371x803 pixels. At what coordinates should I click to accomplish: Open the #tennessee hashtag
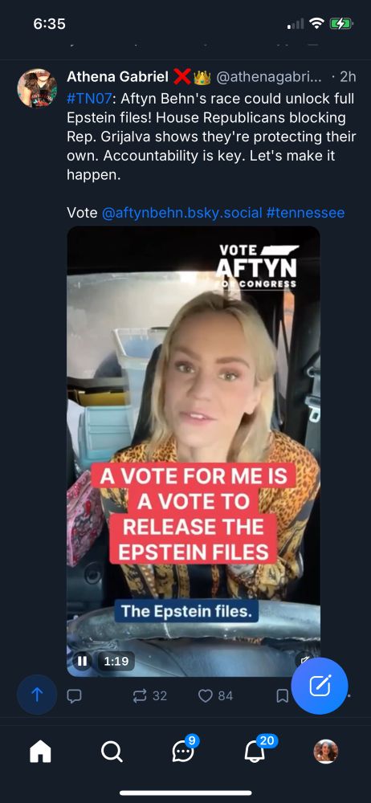305,213
